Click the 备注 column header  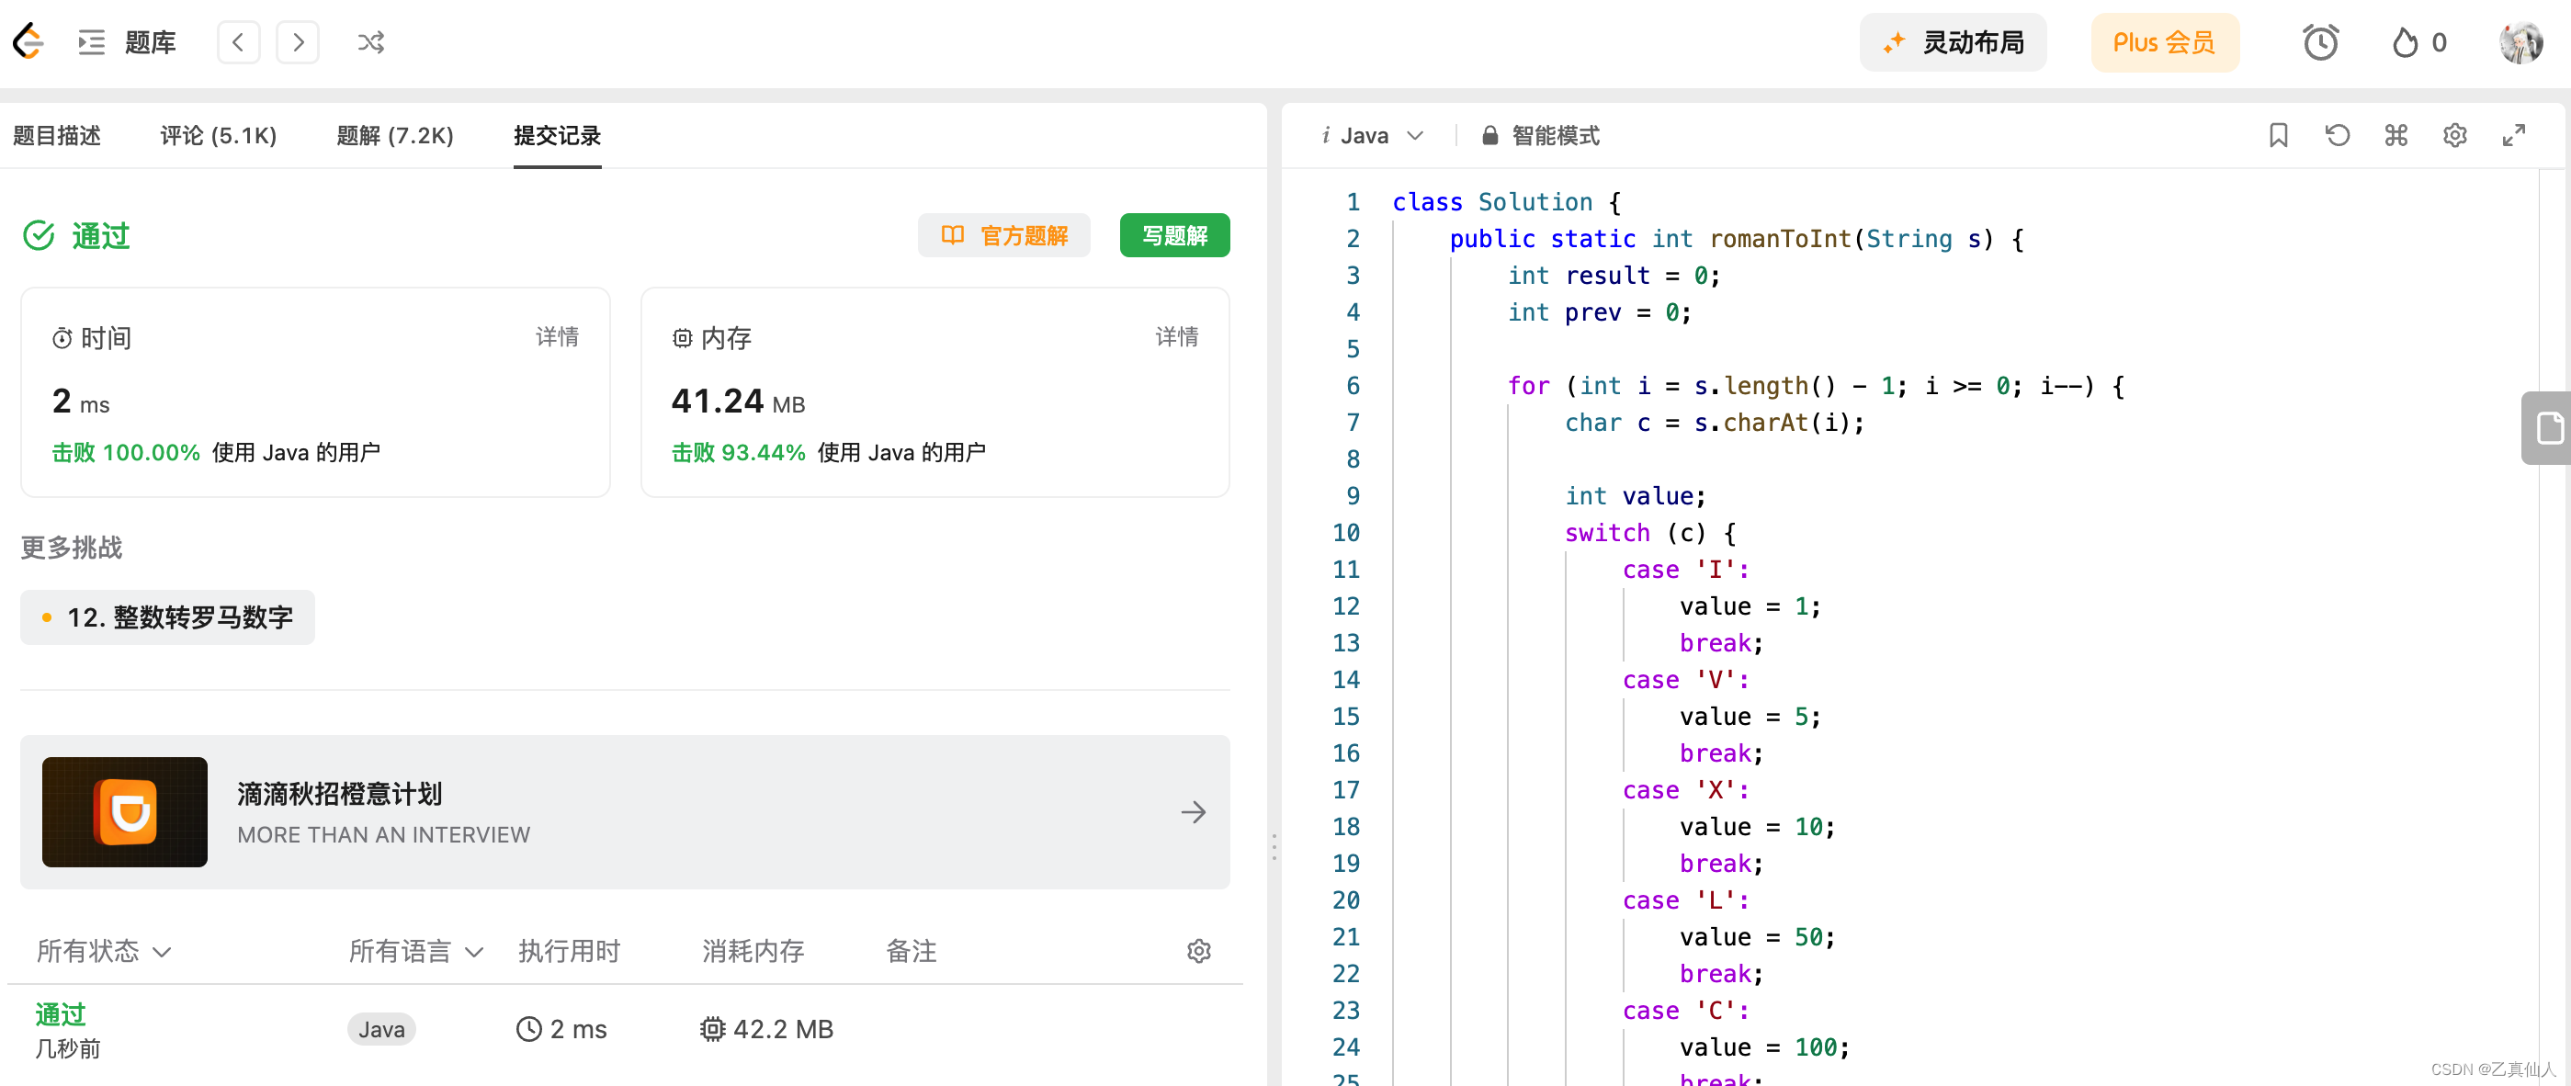tap(911, 950)
